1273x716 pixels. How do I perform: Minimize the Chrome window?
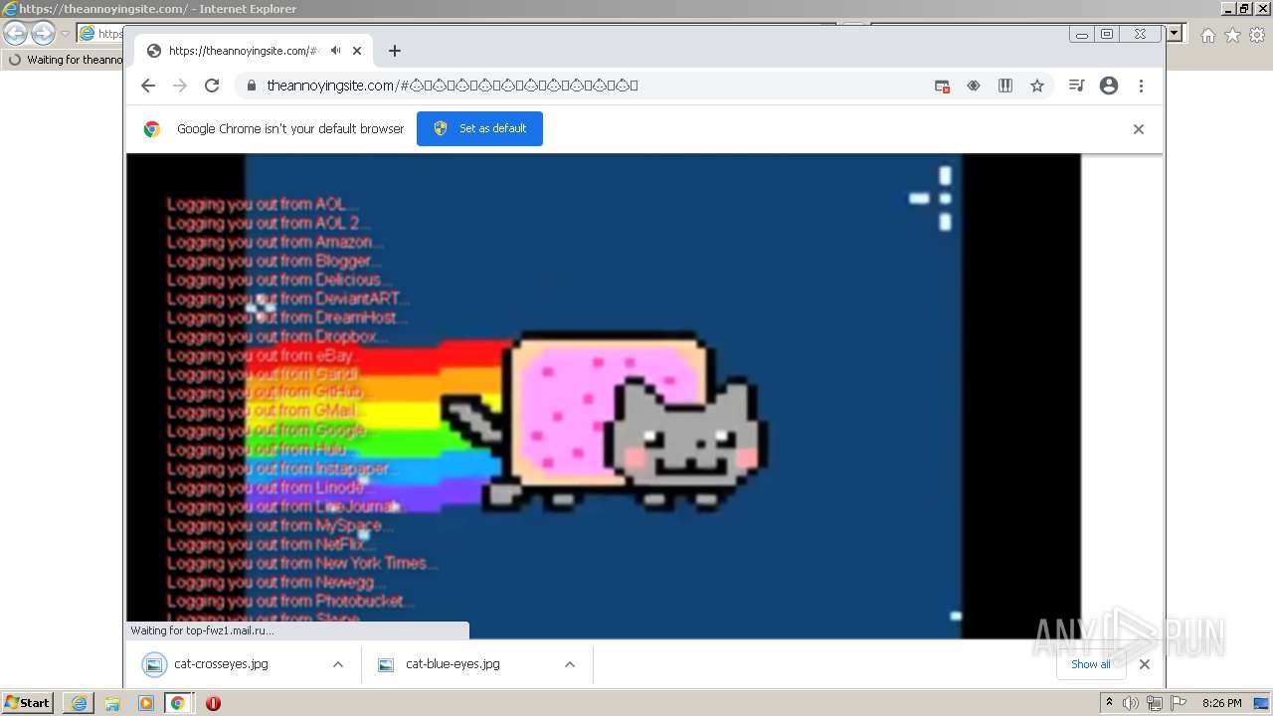1082,34
